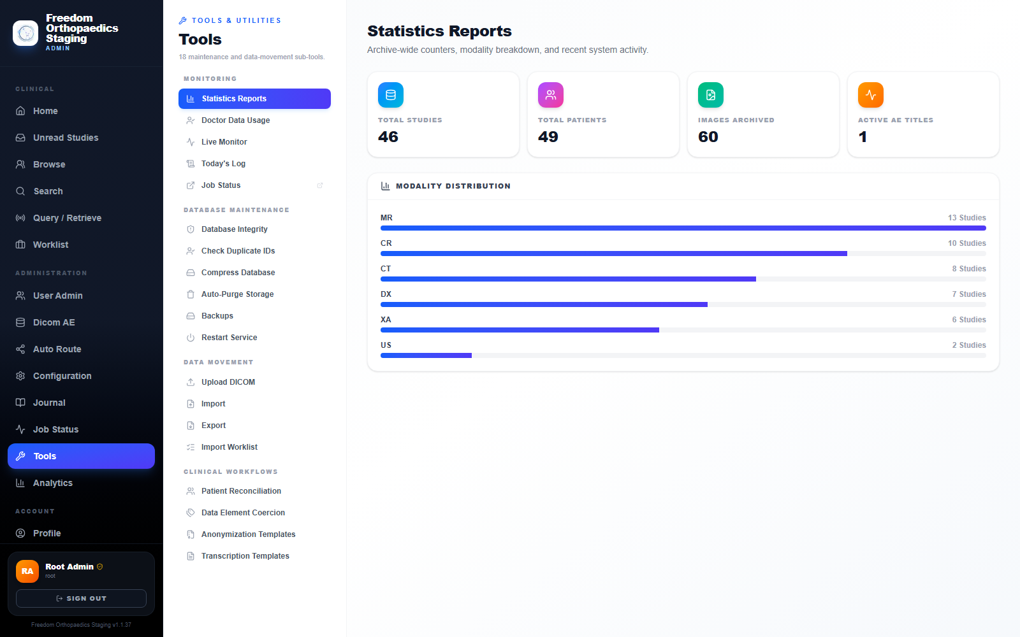The height and width of the screenshot is (637, 1020).
Task: Click the Freedom Orthopaedics logo icon
Action: point(25,33)
